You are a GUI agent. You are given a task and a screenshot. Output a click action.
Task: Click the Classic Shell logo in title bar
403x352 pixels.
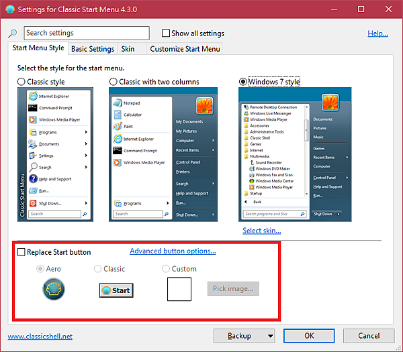10,9
